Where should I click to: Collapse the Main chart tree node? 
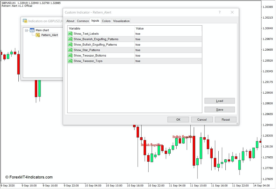tap(26, 30)
